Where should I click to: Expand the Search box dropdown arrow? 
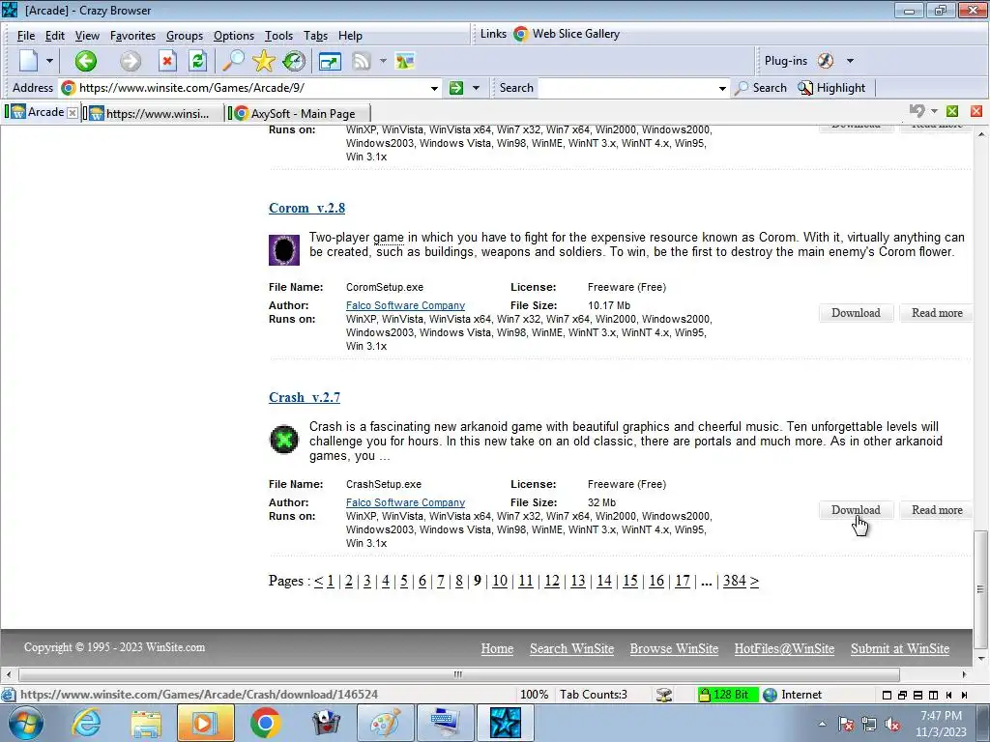pos(722,88)
